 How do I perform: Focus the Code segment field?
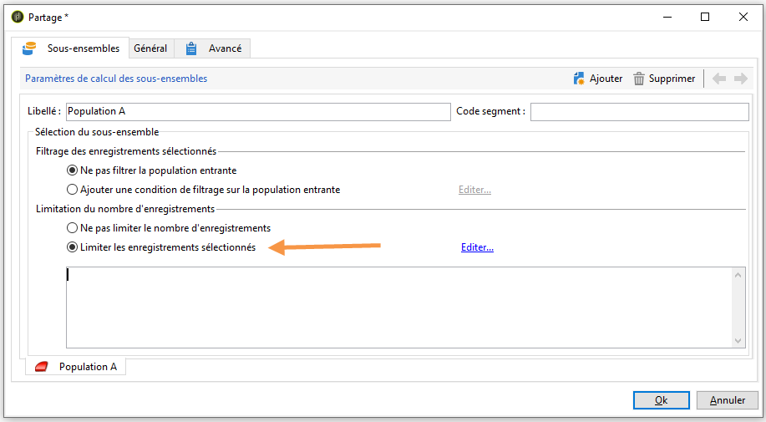[640, 111]
